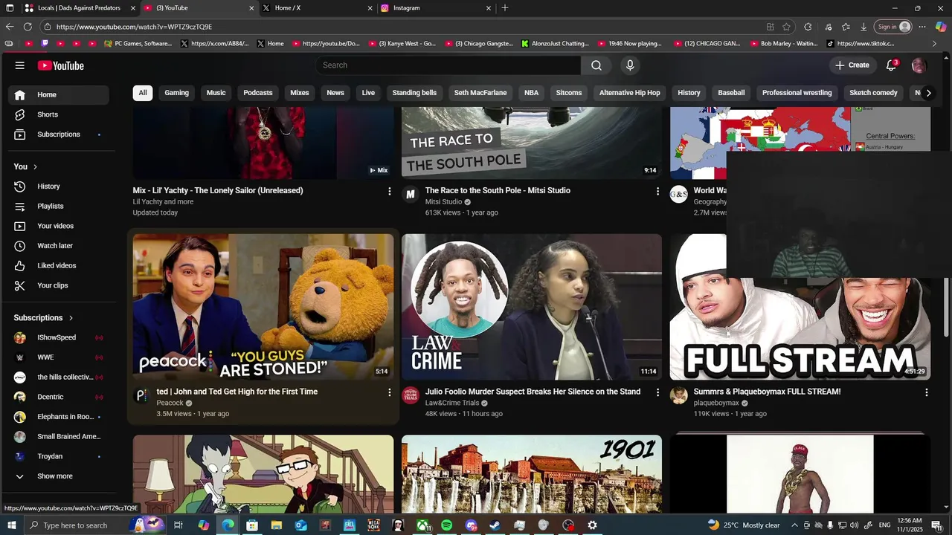Focus the YouTube search field
The width and height of the screenshot is (952, 535).
pyautogui.click(x=448, y=65)
